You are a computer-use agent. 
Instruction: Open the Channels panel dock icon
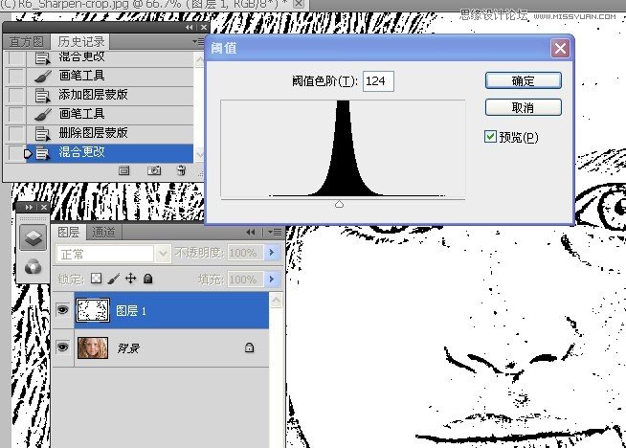point(33,267)
